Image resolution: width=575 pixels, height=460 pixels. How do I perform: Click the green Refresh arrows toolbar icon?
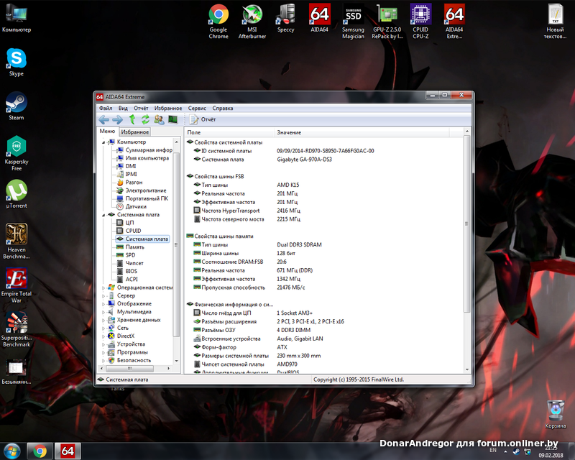(x=145, y=119)
